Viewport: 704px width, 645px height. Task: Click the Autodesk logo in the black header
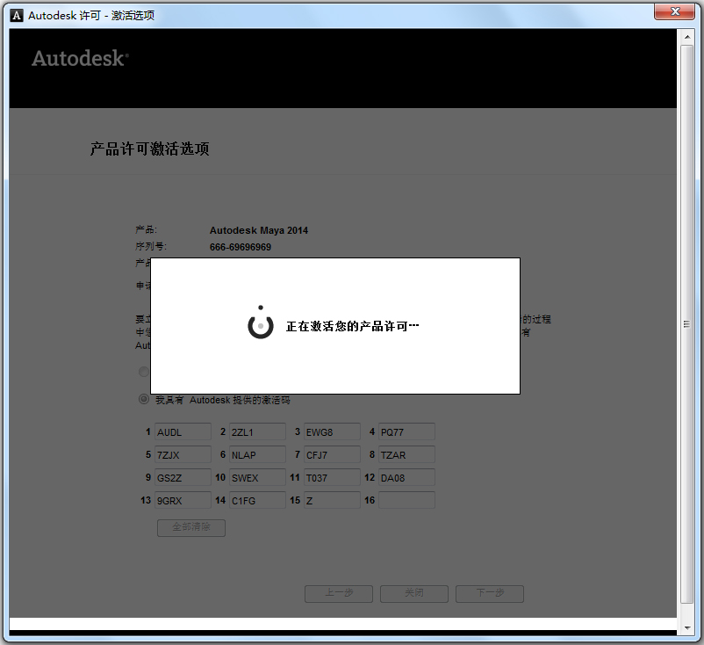click(80, 58)
